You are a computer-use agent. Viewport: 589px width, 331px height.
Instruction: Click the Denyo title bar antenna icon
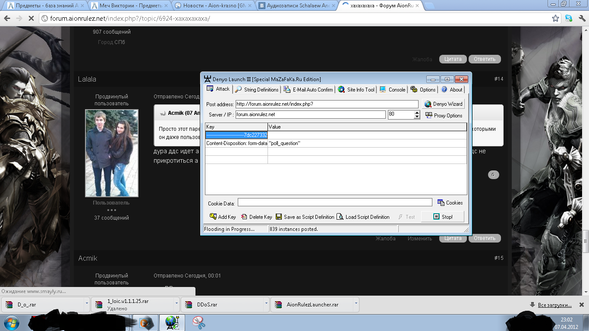207,79
